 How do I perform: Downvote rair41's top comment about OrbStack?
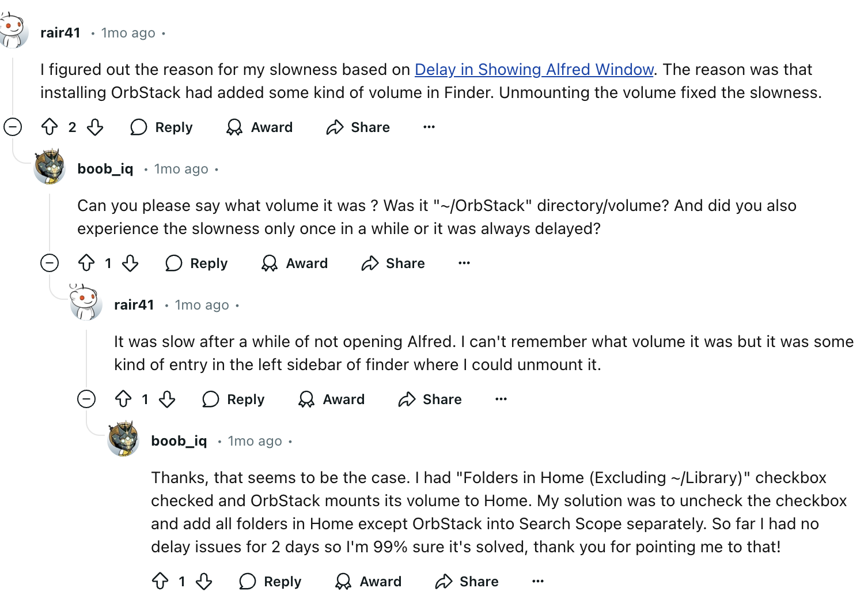point(95,127)
